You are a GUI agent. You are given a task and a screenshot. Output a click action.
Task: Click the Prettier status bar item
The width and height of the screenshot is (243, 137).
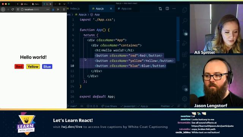pyautogui.click(x=167, y=106)
